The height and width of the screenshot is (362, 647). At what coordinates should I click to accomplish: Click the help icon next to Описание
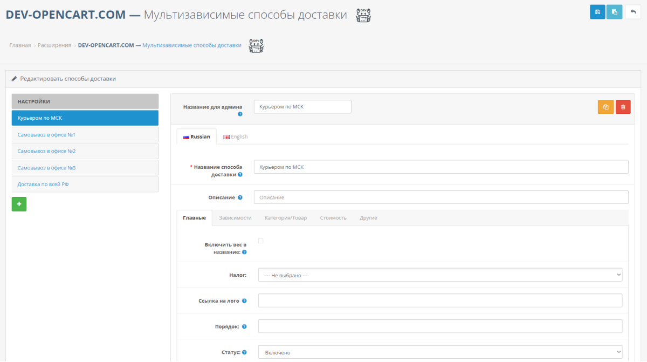click(240, 197)
